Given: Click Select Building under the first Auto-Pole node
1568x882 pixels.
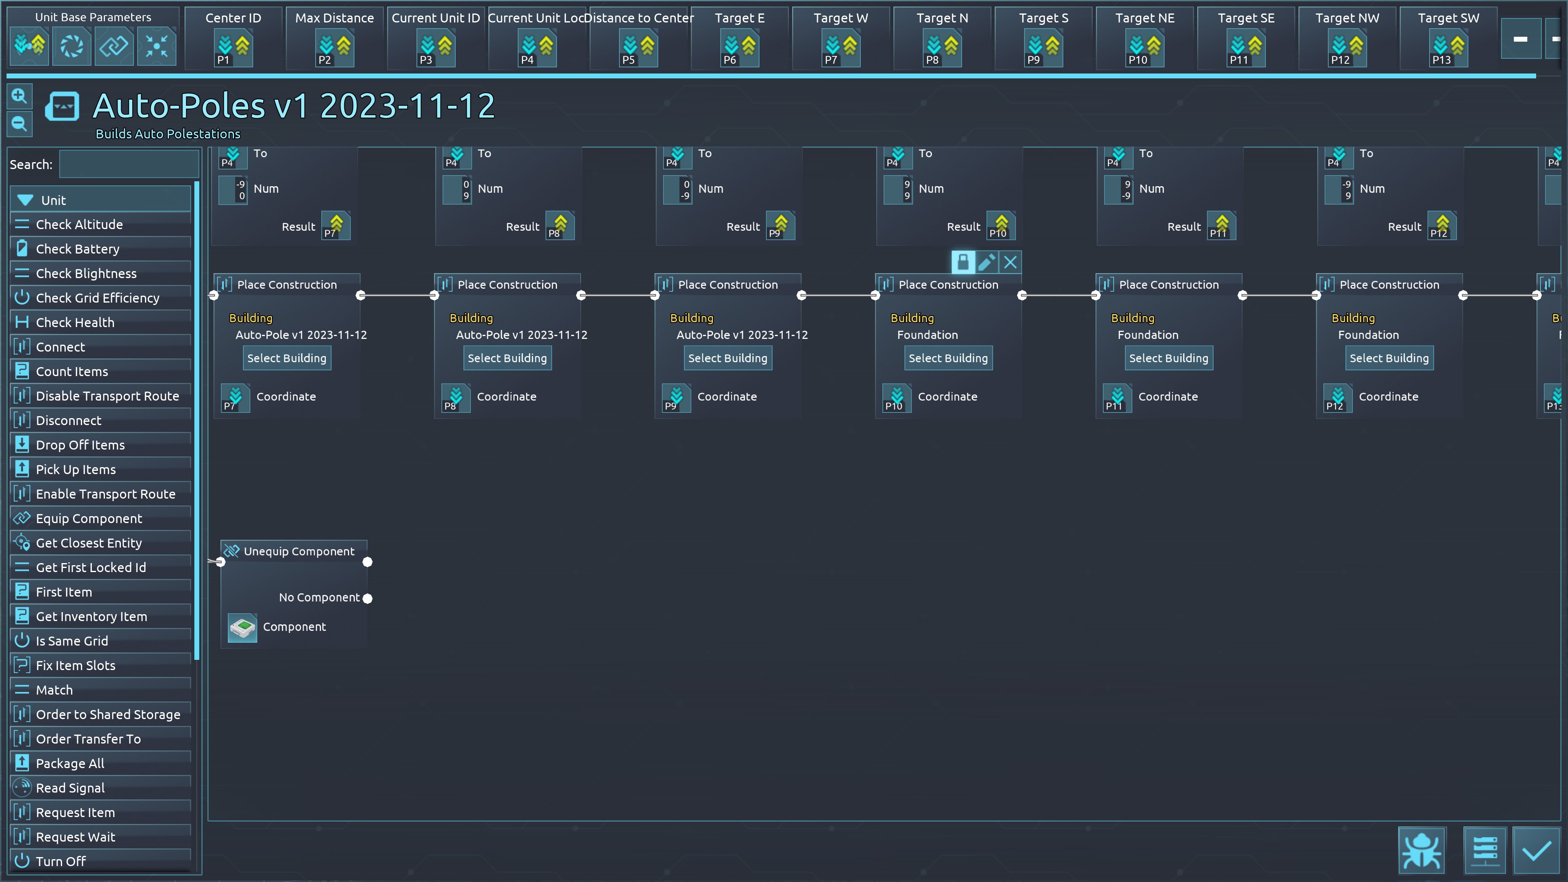Looking at the screenshot, I should tap(287, 358).
